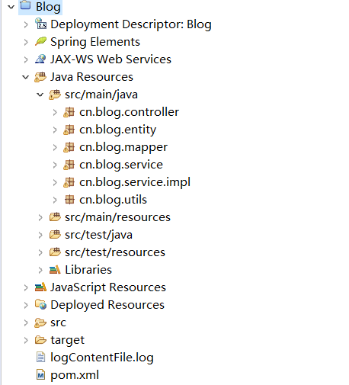Select the 'JAX-WS Web Services' label
The image size is (349, 385).
pyautogui.click(x=110, y=59)
